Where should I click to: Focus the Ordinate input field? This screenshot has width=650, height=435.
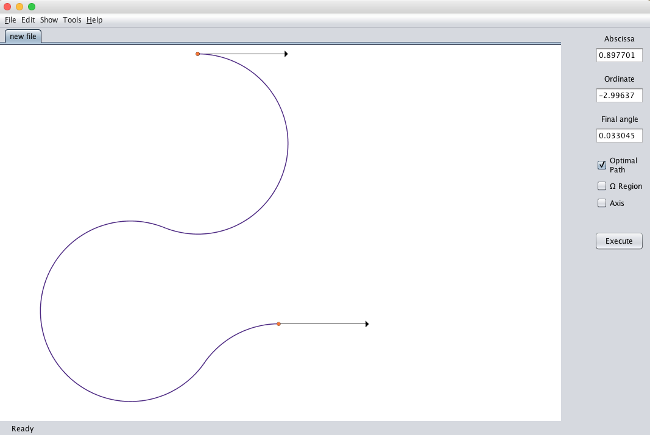coord(619,96)
